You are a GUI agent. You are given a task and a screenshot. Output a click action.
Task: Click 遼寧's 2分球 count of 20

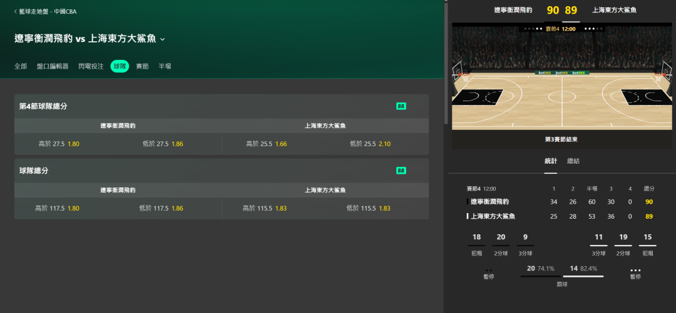tap(501, 237)
